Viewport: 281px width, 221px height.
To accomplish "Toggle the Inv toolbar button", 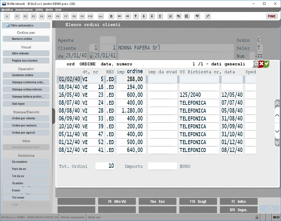I will (x=101, y=16).
